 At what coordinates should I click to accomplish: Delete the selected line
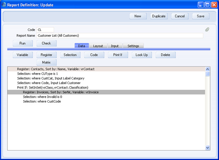coord(165,55)
